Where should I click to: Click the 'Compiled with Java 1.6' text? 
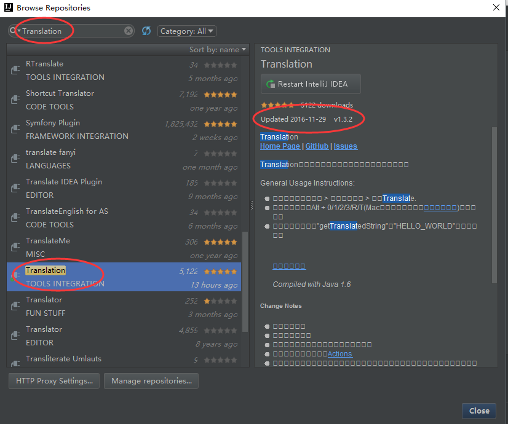coord(312,284)
